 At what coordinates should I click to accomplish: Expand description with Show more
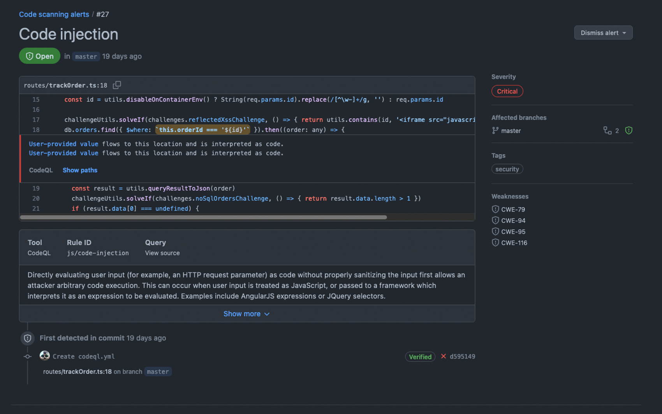click(x=246, y=314)
